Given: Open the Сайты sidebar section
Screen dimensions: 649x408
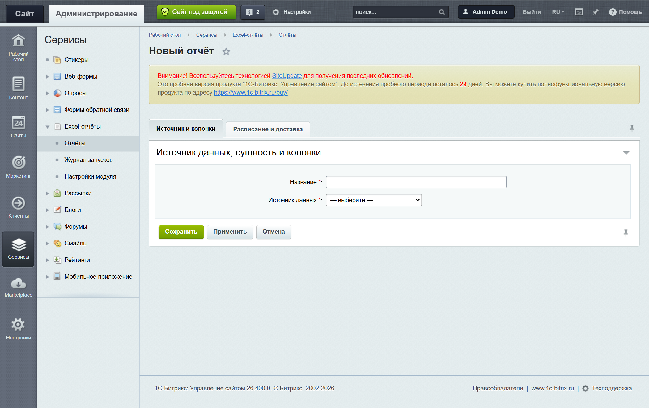Looking at the screenshot, I should tap(18, 127).
